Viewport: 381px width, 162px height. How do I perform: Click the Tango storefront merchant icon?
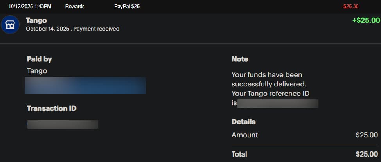[10, 24]
